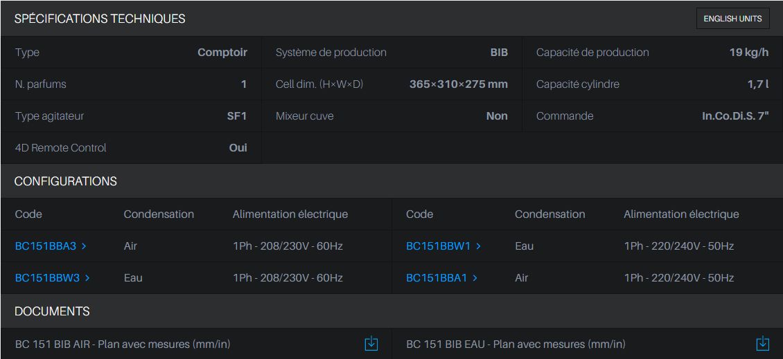Screen dimensions: 783x359
Task: Click the arrow next to BC151BBW3
Action: [87, 278]
